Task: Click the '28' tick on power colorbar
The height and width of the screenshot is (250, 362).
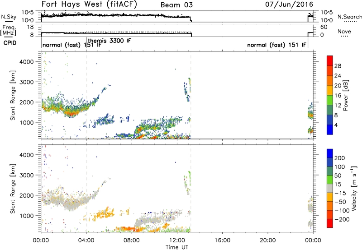Action: pyautogui.click(x=338, y=66)
